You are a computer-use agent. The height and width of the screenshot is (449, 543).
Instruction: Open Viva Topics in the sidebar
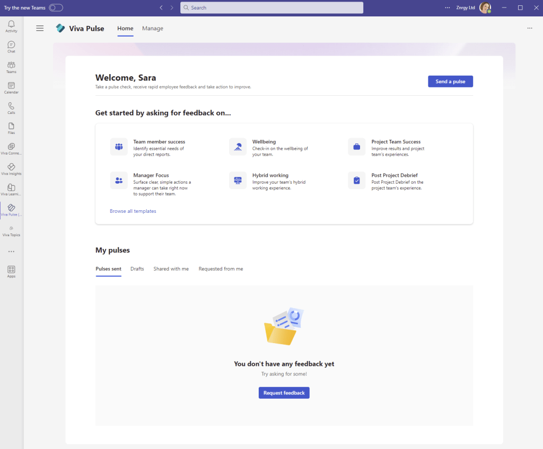click(x=11, y=230)
